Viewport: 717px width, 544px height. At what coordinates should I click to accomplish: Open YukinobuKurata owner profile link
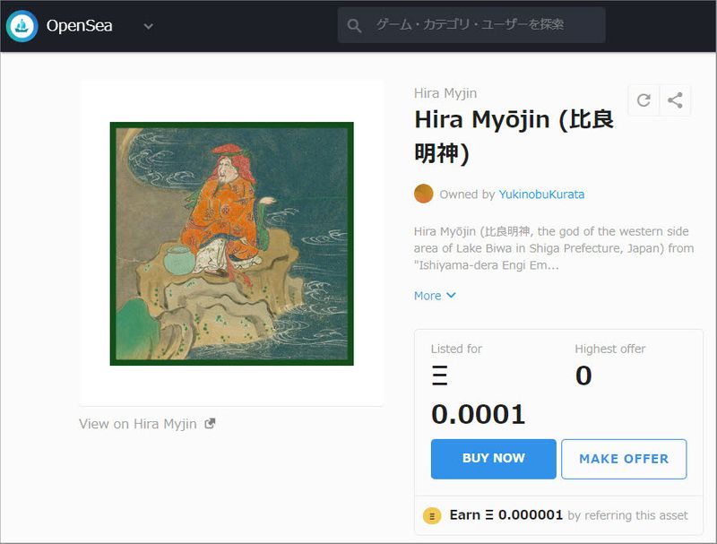tap(541, 194)
